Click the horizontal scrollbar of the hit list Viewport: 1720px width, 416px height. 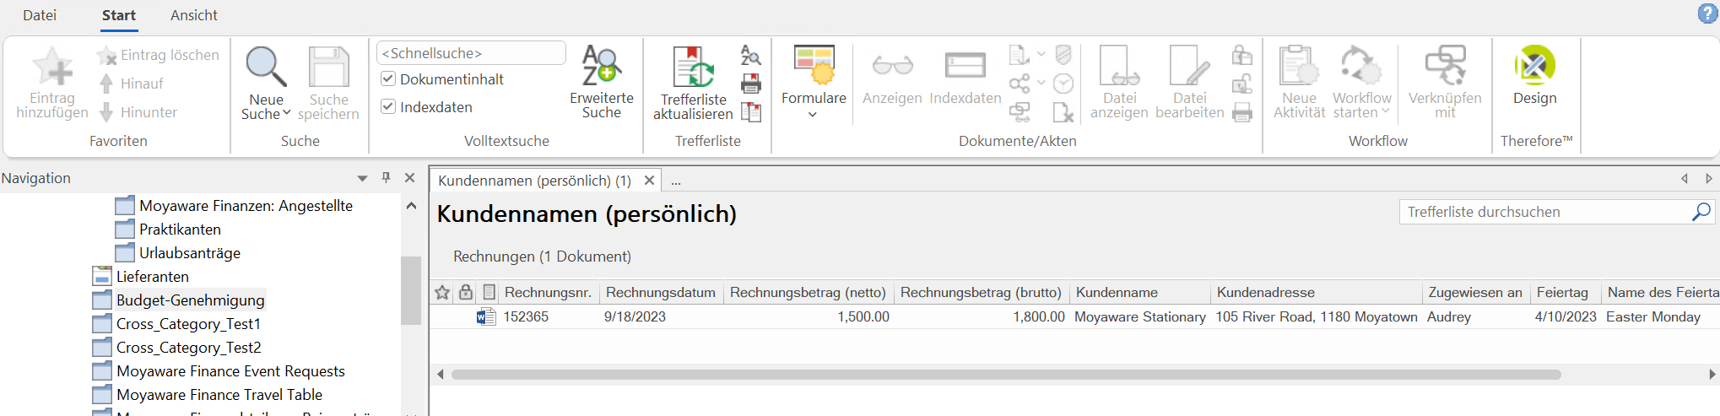(1006, 374)
